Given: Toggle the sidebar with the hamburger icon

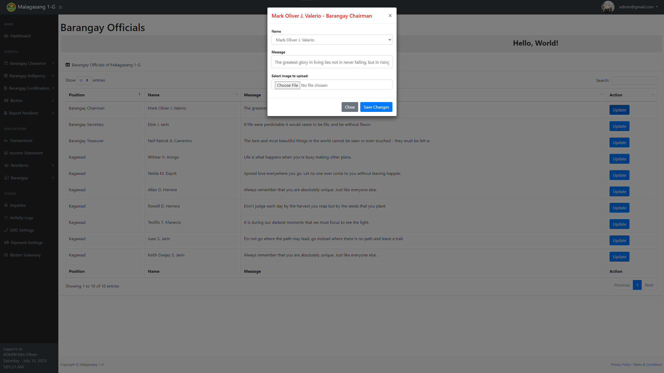Looking at the screenshot, I should pyautogui.click(x=60, y=7).
